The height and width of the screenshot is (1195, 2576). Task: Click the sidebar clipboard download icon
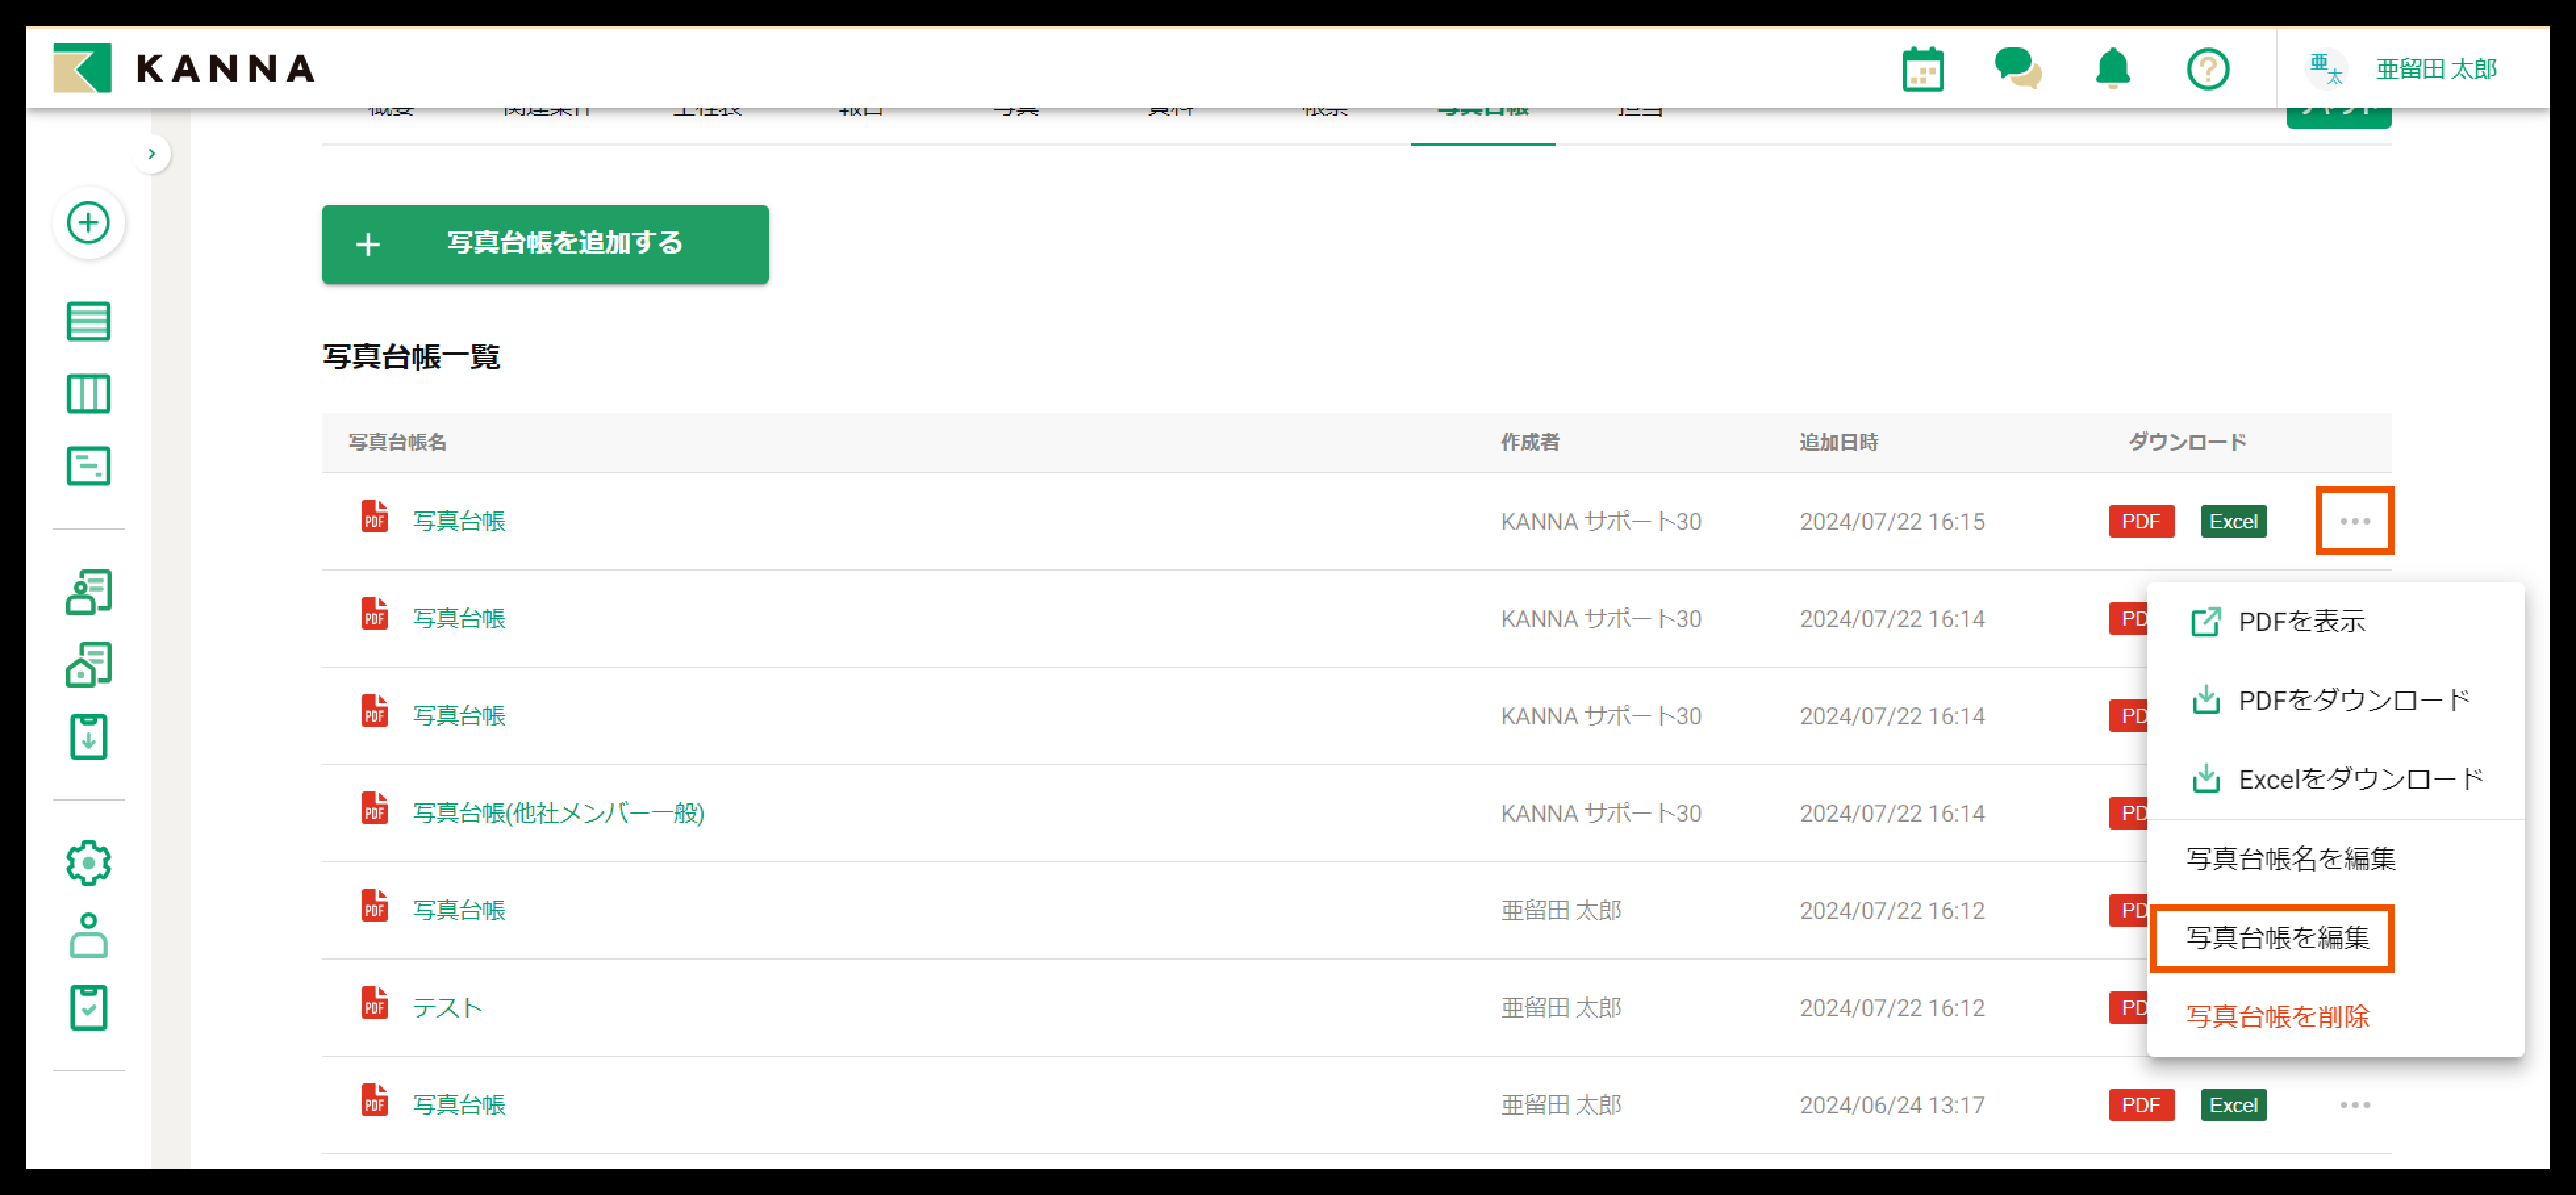[88, 737]
